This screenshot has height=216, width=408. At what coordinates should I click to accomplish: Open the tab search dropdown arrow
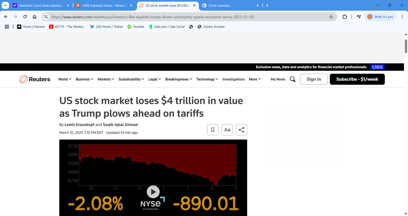pyautogui.click(x=6, y=5)
